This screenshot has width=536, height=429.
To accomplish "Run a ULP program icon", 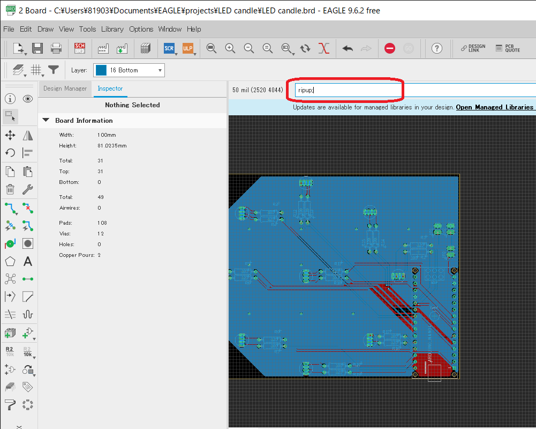I will pyautogui.click(x=187, y=48).
